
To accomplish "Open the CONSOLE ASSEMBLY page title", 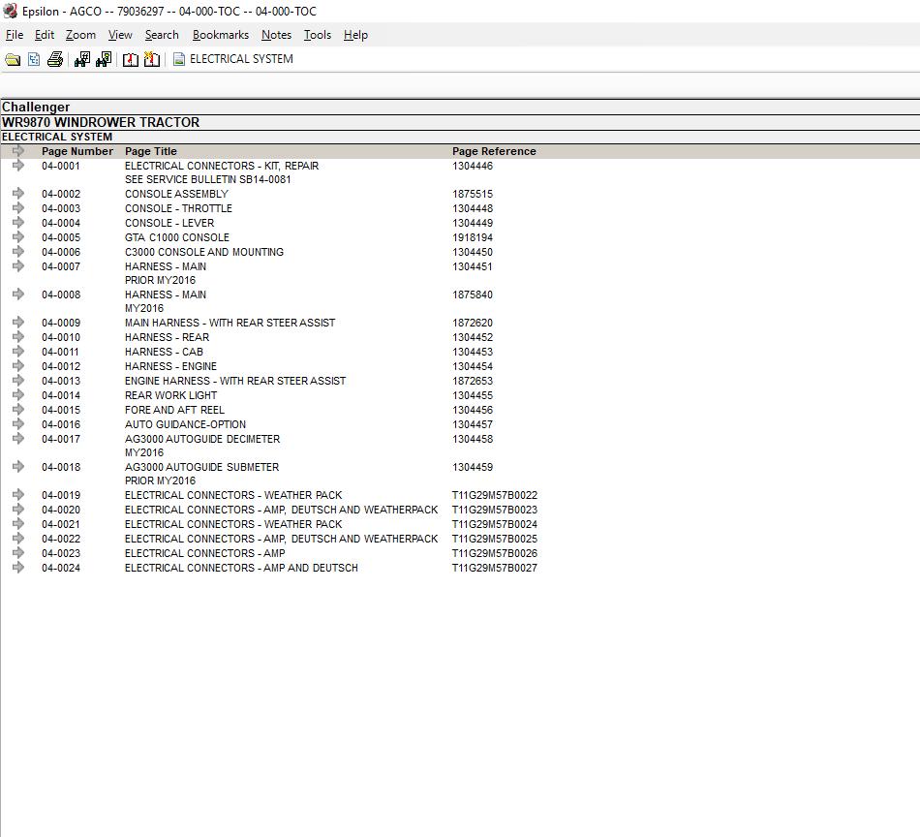I will (x=176, y=194).
